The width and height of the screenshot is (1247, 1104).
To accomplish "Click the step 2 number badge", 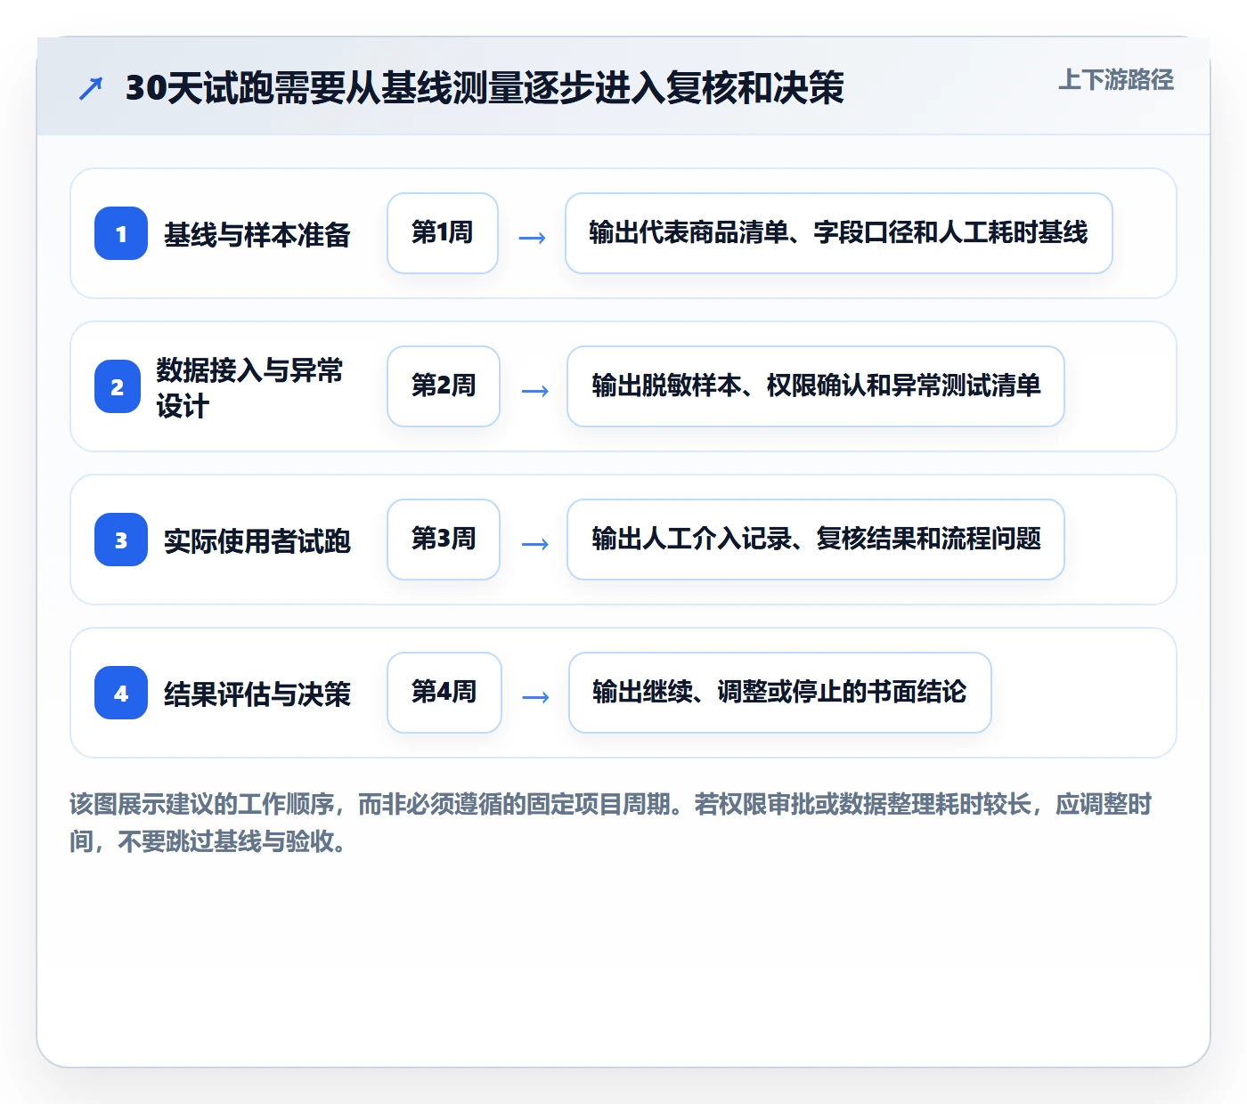I will [118, 386].
